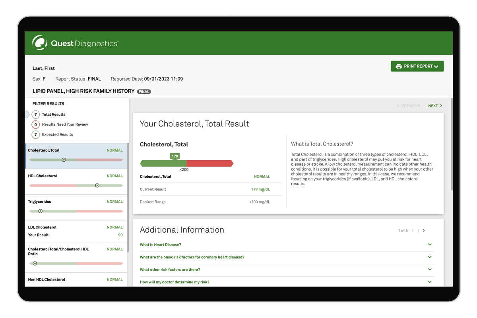Filter by Results Need Your Review

click(x=36, y=124)
